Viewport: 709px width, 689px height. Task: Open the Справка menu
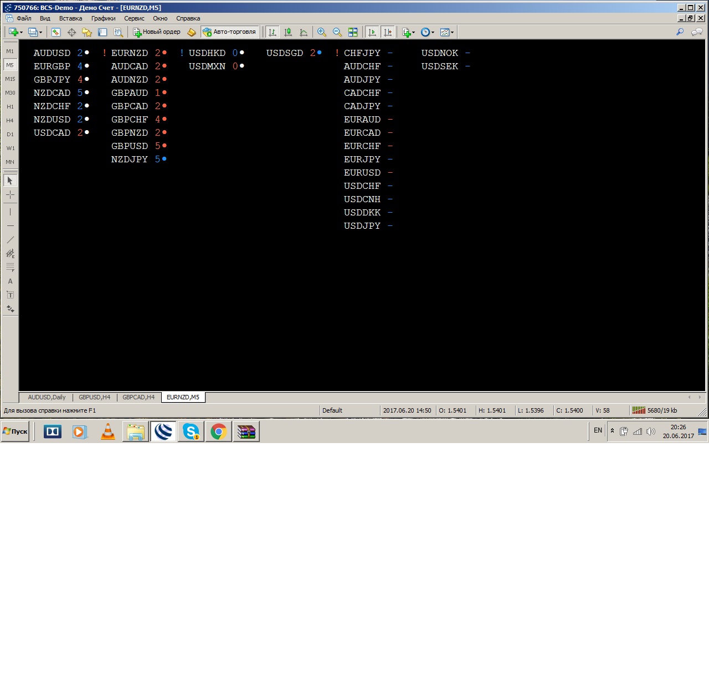188,18
